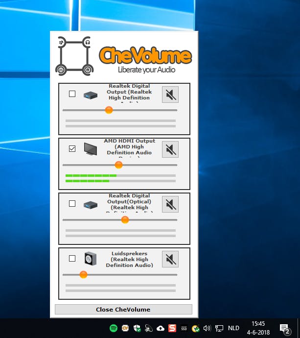Mute the AMD HDMI Output device
The width and height of the screenshot is (300, 338).
tap(170, 149)
